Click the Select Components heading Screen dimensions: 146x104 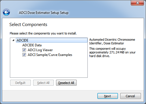[28, 25]
